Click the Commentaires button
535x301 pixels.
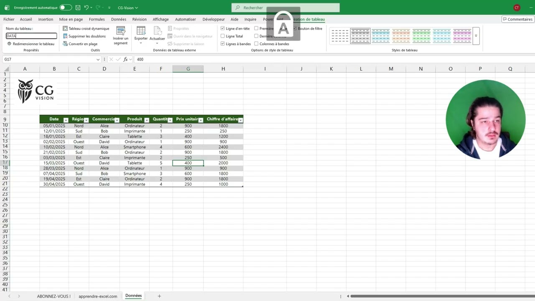[x=517, y=19]
